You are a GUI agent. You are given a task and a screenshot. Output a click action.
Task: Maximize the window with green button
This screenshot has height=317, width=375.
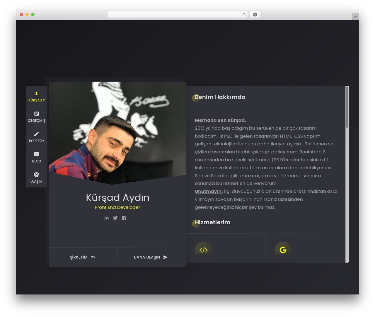(33, 15)
